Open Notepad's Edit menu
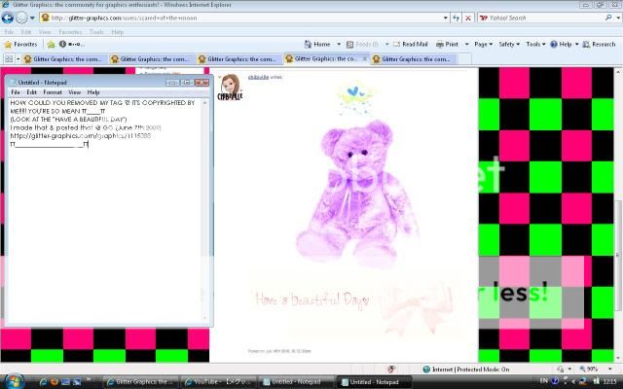 pos(32,92)
